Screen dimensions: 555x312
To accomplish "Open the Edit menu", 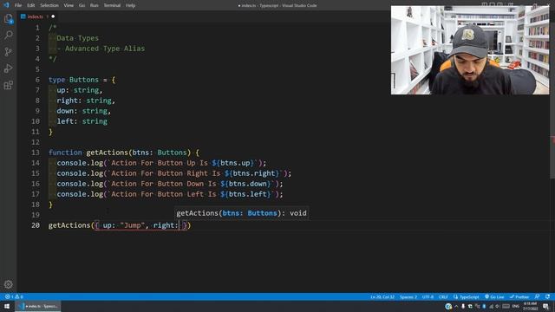I will [31, 5].
